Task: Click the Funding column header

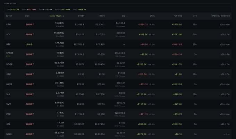Action: (178, 16)
